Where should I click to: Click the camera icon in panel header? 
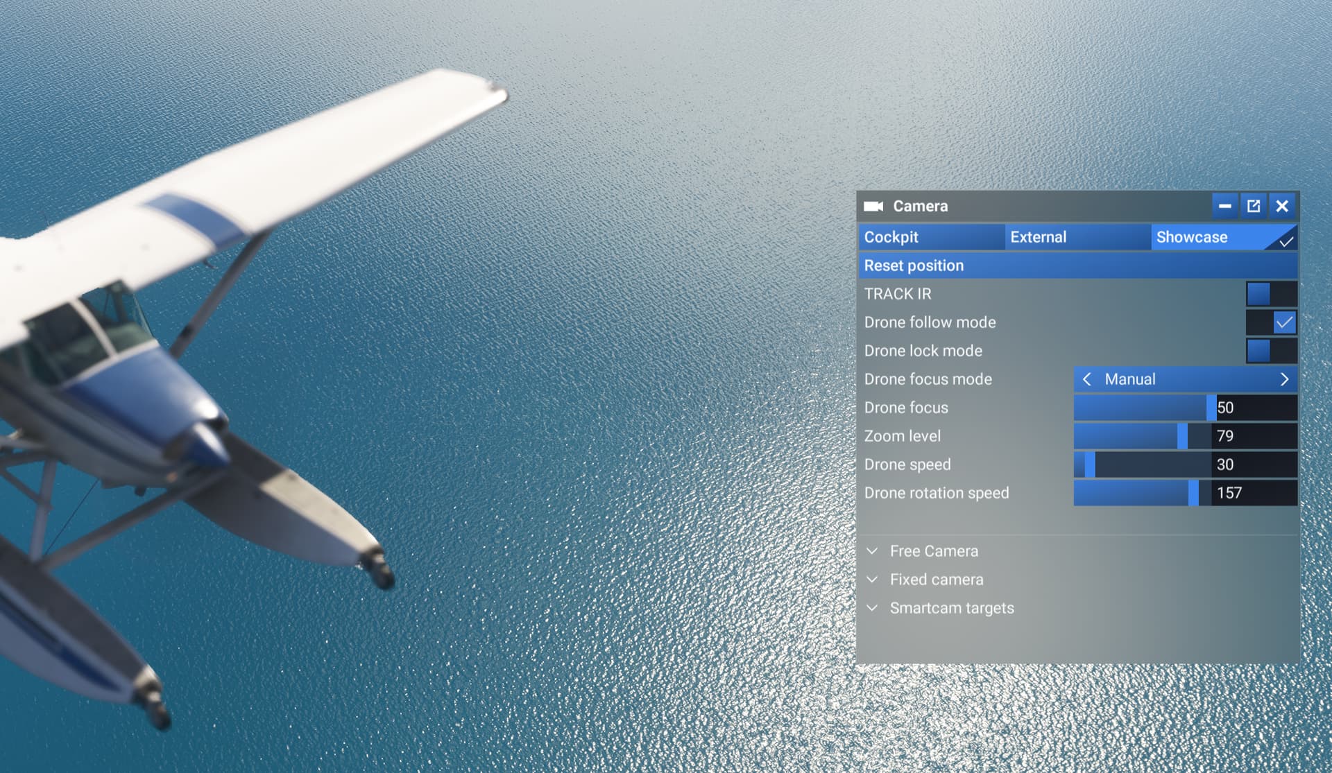click(x=873, y=206)
